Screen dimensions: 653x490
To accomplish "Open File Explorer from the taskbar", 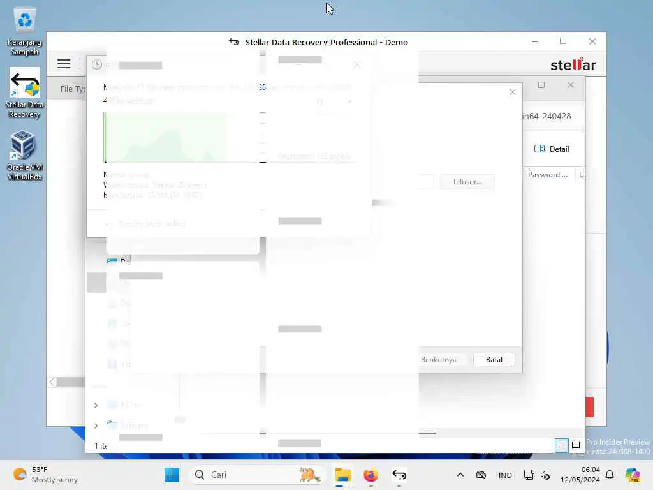I will click(x=342, y=475).
